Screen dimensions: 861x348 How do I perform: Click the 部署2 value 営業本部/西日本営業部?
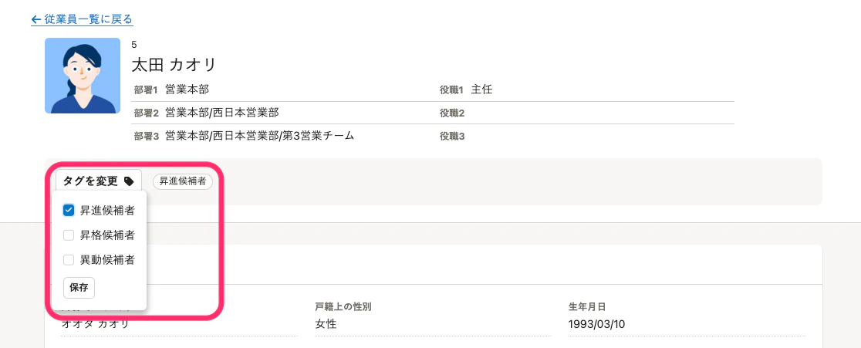coord(222,113)
